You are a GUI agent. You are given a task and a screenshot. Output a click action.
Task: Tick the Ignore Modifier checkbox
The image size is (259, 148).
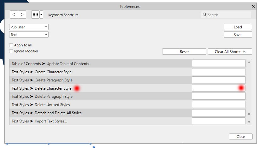(11, 51)
